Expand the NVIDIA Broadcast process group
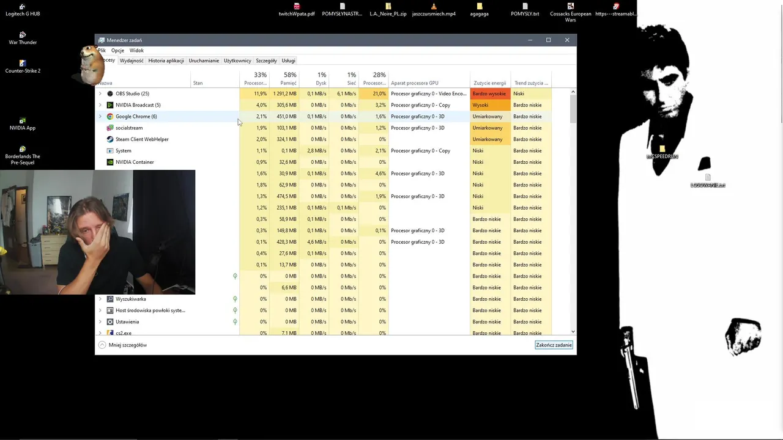Image resolution: width=783 pixels, height=440 pixels. click(x=100, y=105)
